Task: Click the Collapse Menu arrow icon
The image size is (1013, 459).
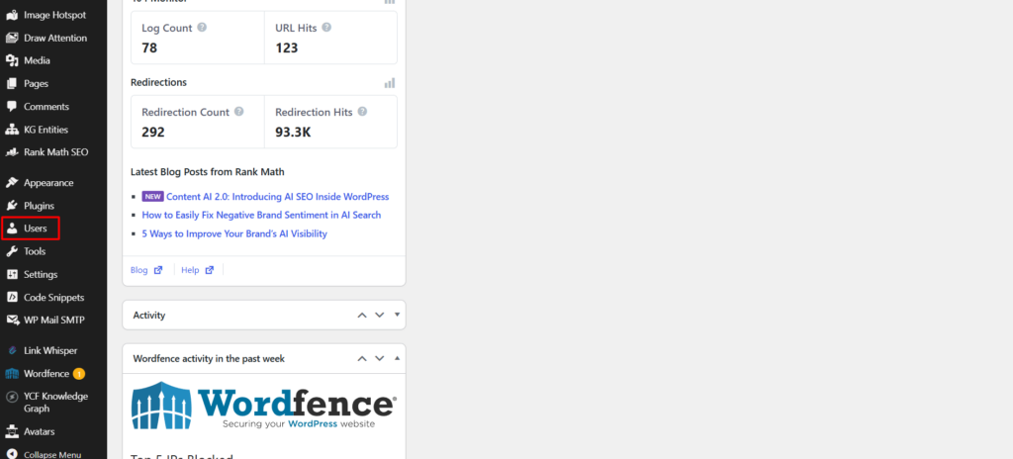Action: click(x=12, y=454)
